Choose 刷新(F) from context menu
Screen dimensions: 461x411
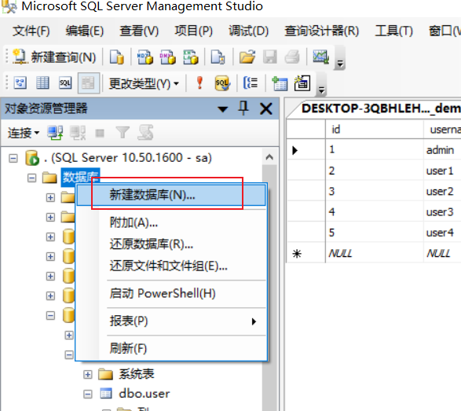coord(171,348)
